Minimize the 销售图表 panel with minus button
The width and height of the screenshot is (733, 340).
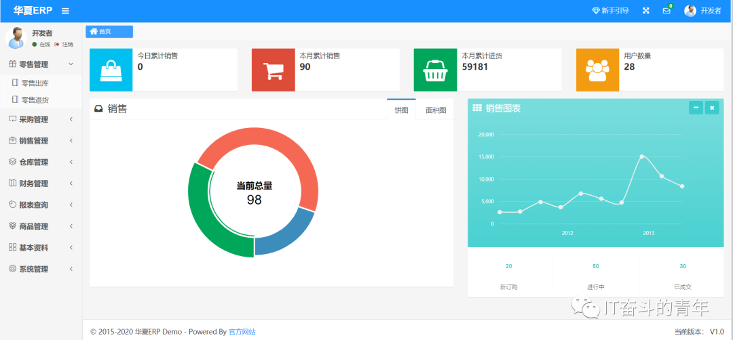pyautogui.click(x=696, y=108)
